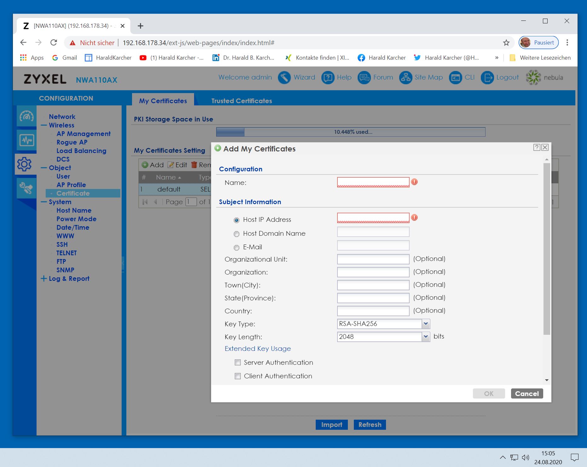Viewport: 587px width, 467px height.
Task: Select the E-Mail radio button
Action: coord(236,247)
